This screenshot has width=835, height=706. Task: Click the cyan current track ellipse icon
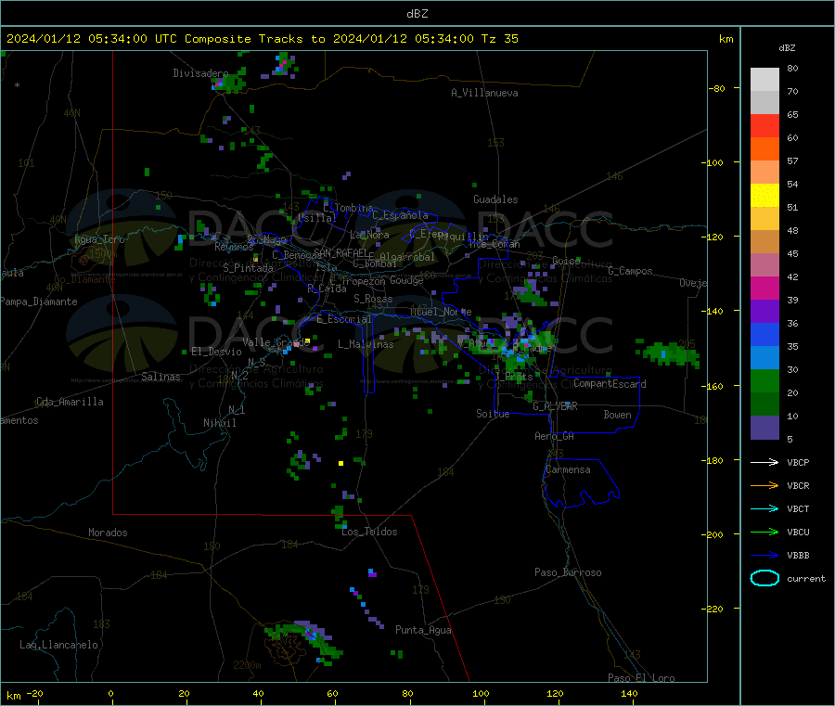764,578
